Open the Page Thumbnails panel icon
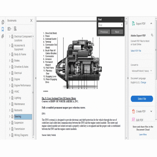Viewport: 157px width, 157px height. click(x=3, y=22)
